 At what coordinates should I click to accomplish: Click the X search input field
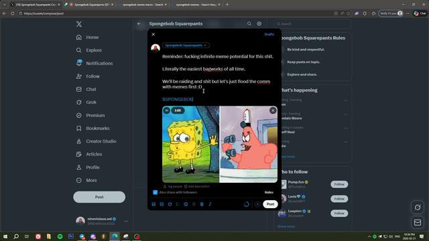click(x=312, y=24)
